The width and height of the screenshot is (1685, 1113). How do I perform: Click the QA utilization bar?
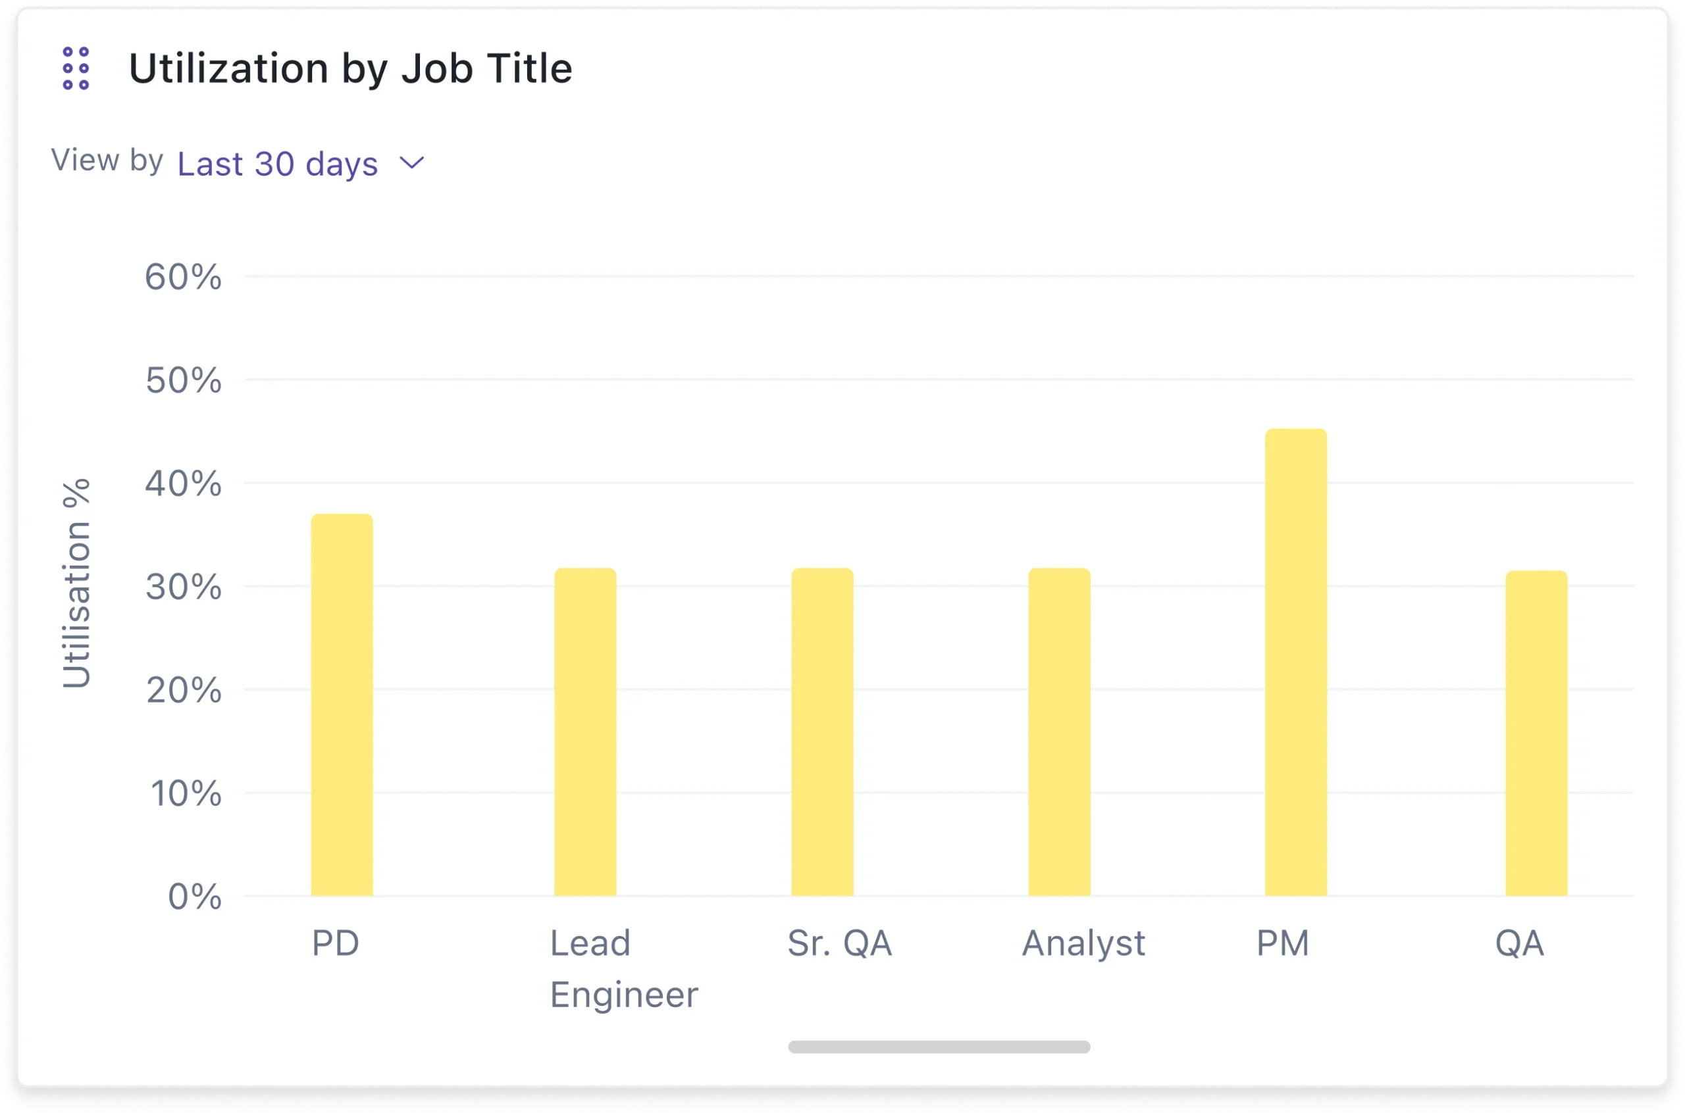tap(1537, 733)
